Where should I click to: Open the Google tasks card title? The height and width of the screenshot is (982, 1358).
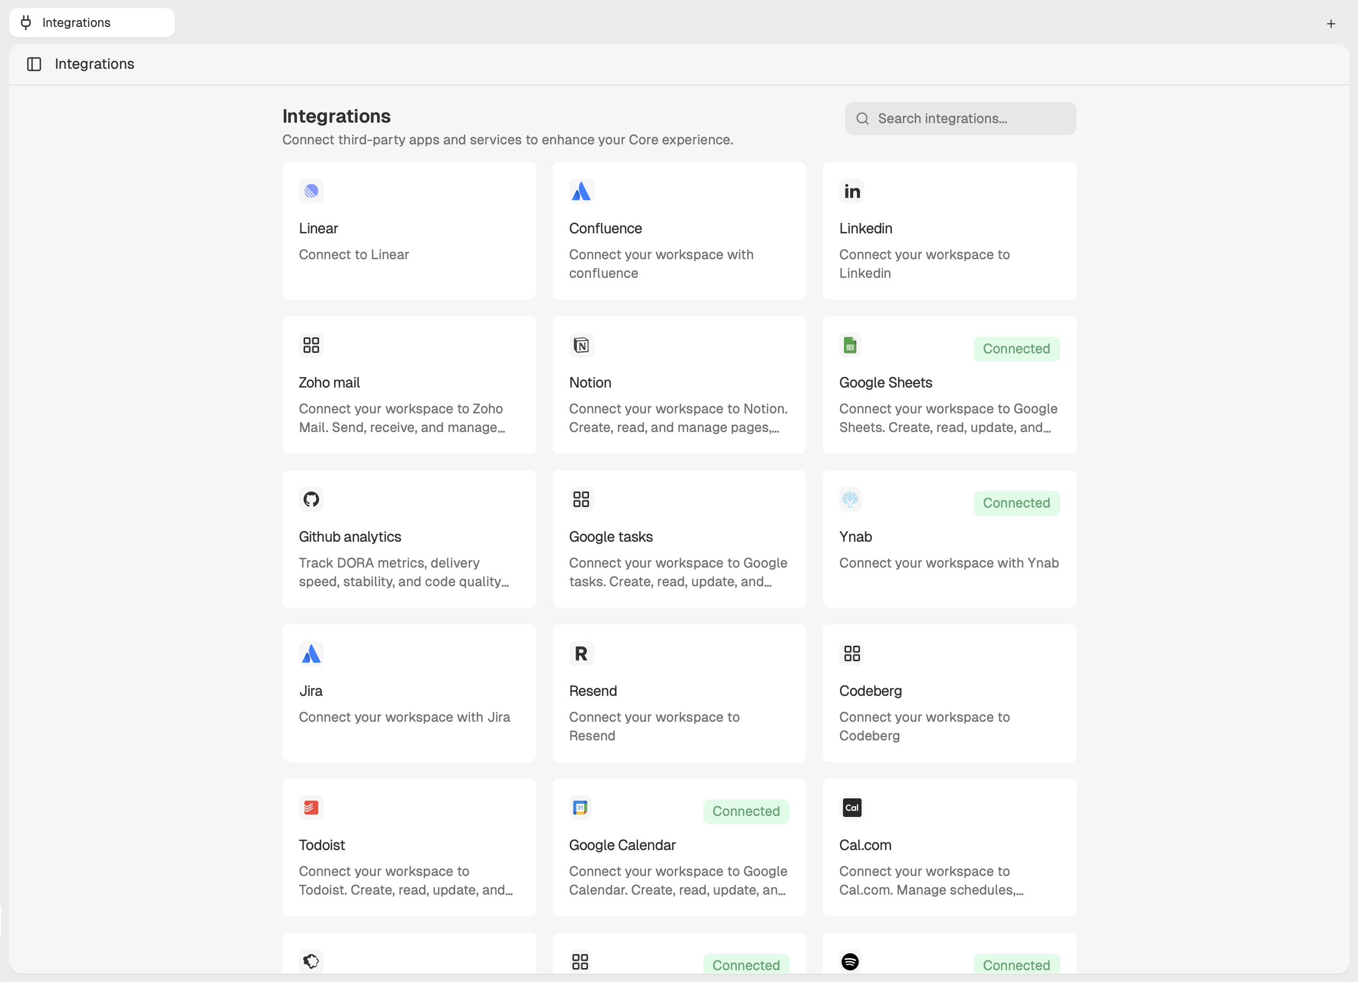tap(611, 537)
